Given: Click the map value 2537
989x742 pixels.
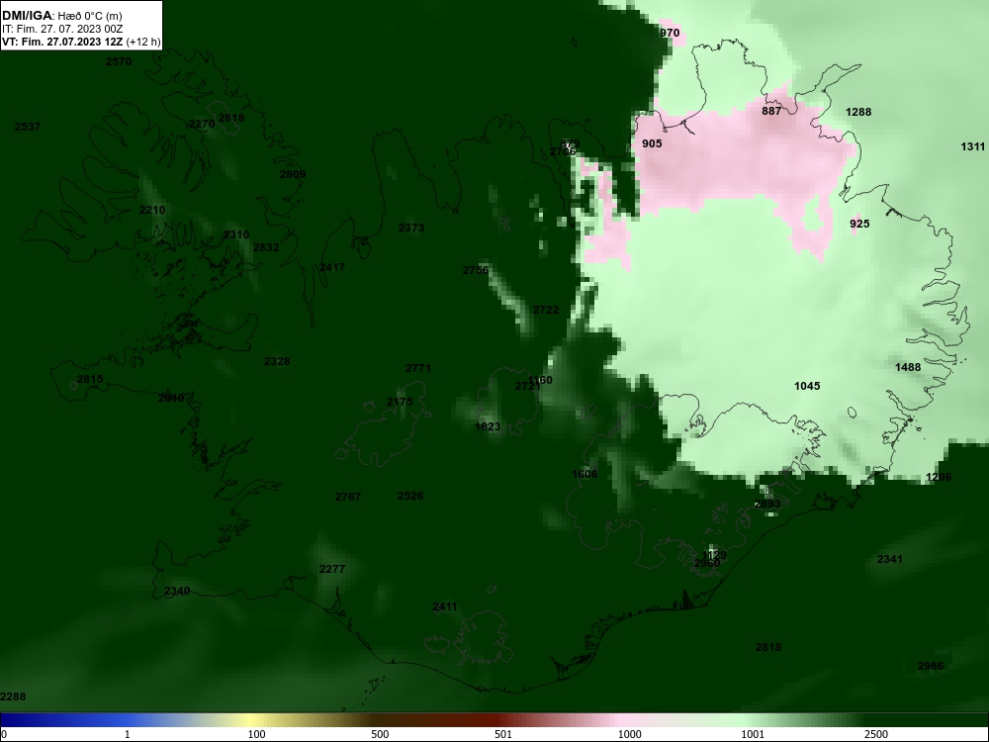Looking at the screenshot, I should coord(28,127).
